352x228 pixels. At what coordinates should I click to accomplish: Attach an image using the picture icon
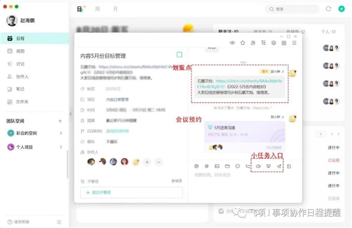[217, 166]
